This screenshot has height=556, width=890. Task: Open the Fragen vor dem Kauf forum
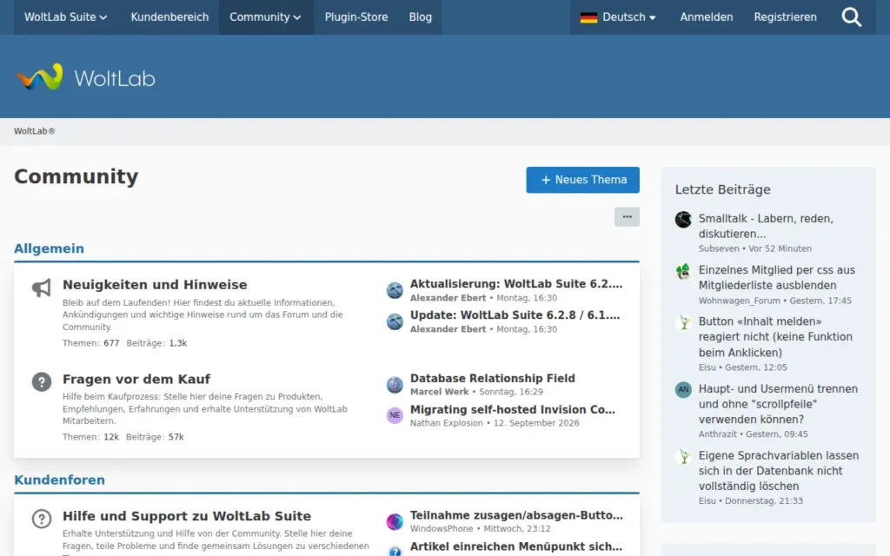tap(136, 379)
